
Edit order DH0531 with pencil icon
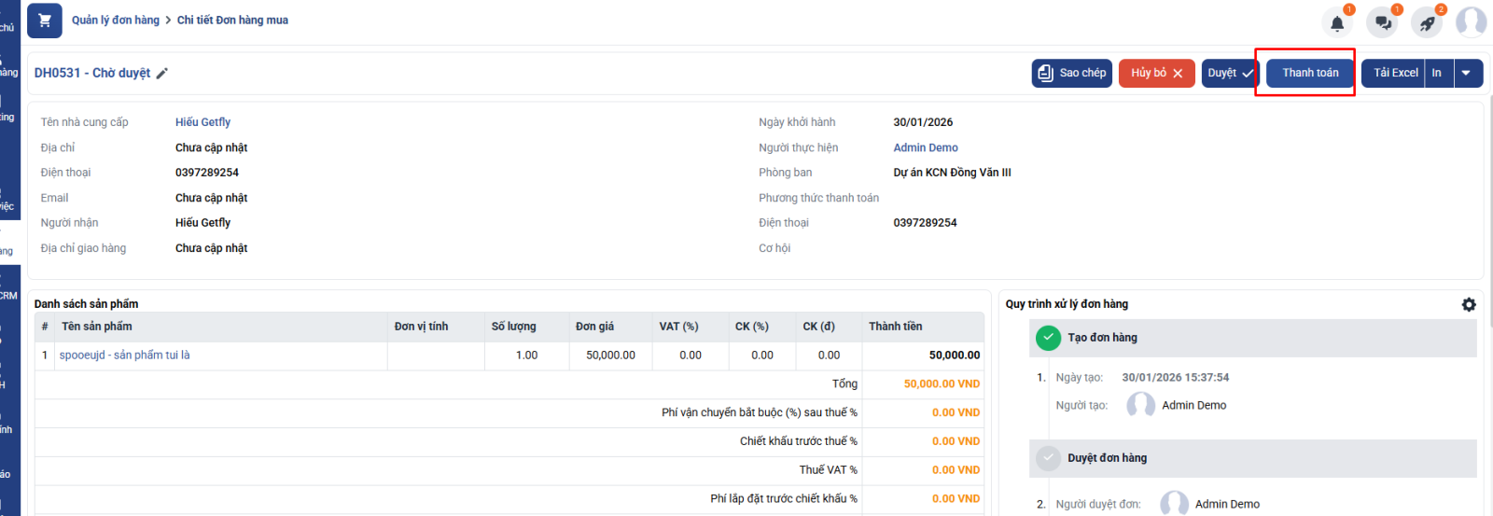(162, 74)
